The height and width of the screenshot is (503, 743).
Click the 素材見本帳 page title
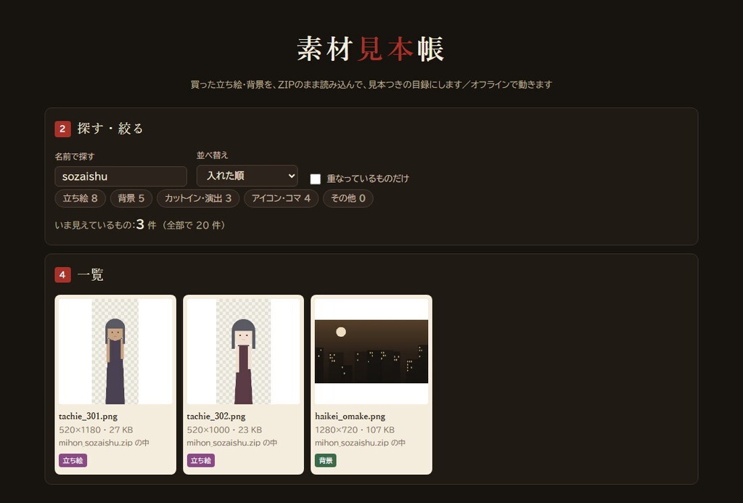[x=371, y=49]
